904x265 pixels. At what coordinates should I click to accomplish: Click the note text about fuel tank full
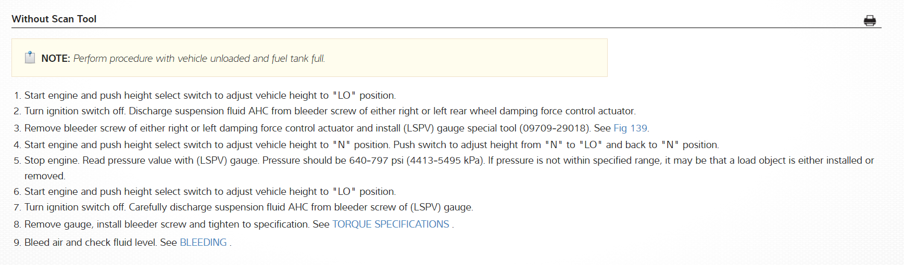tap(199, 59)
